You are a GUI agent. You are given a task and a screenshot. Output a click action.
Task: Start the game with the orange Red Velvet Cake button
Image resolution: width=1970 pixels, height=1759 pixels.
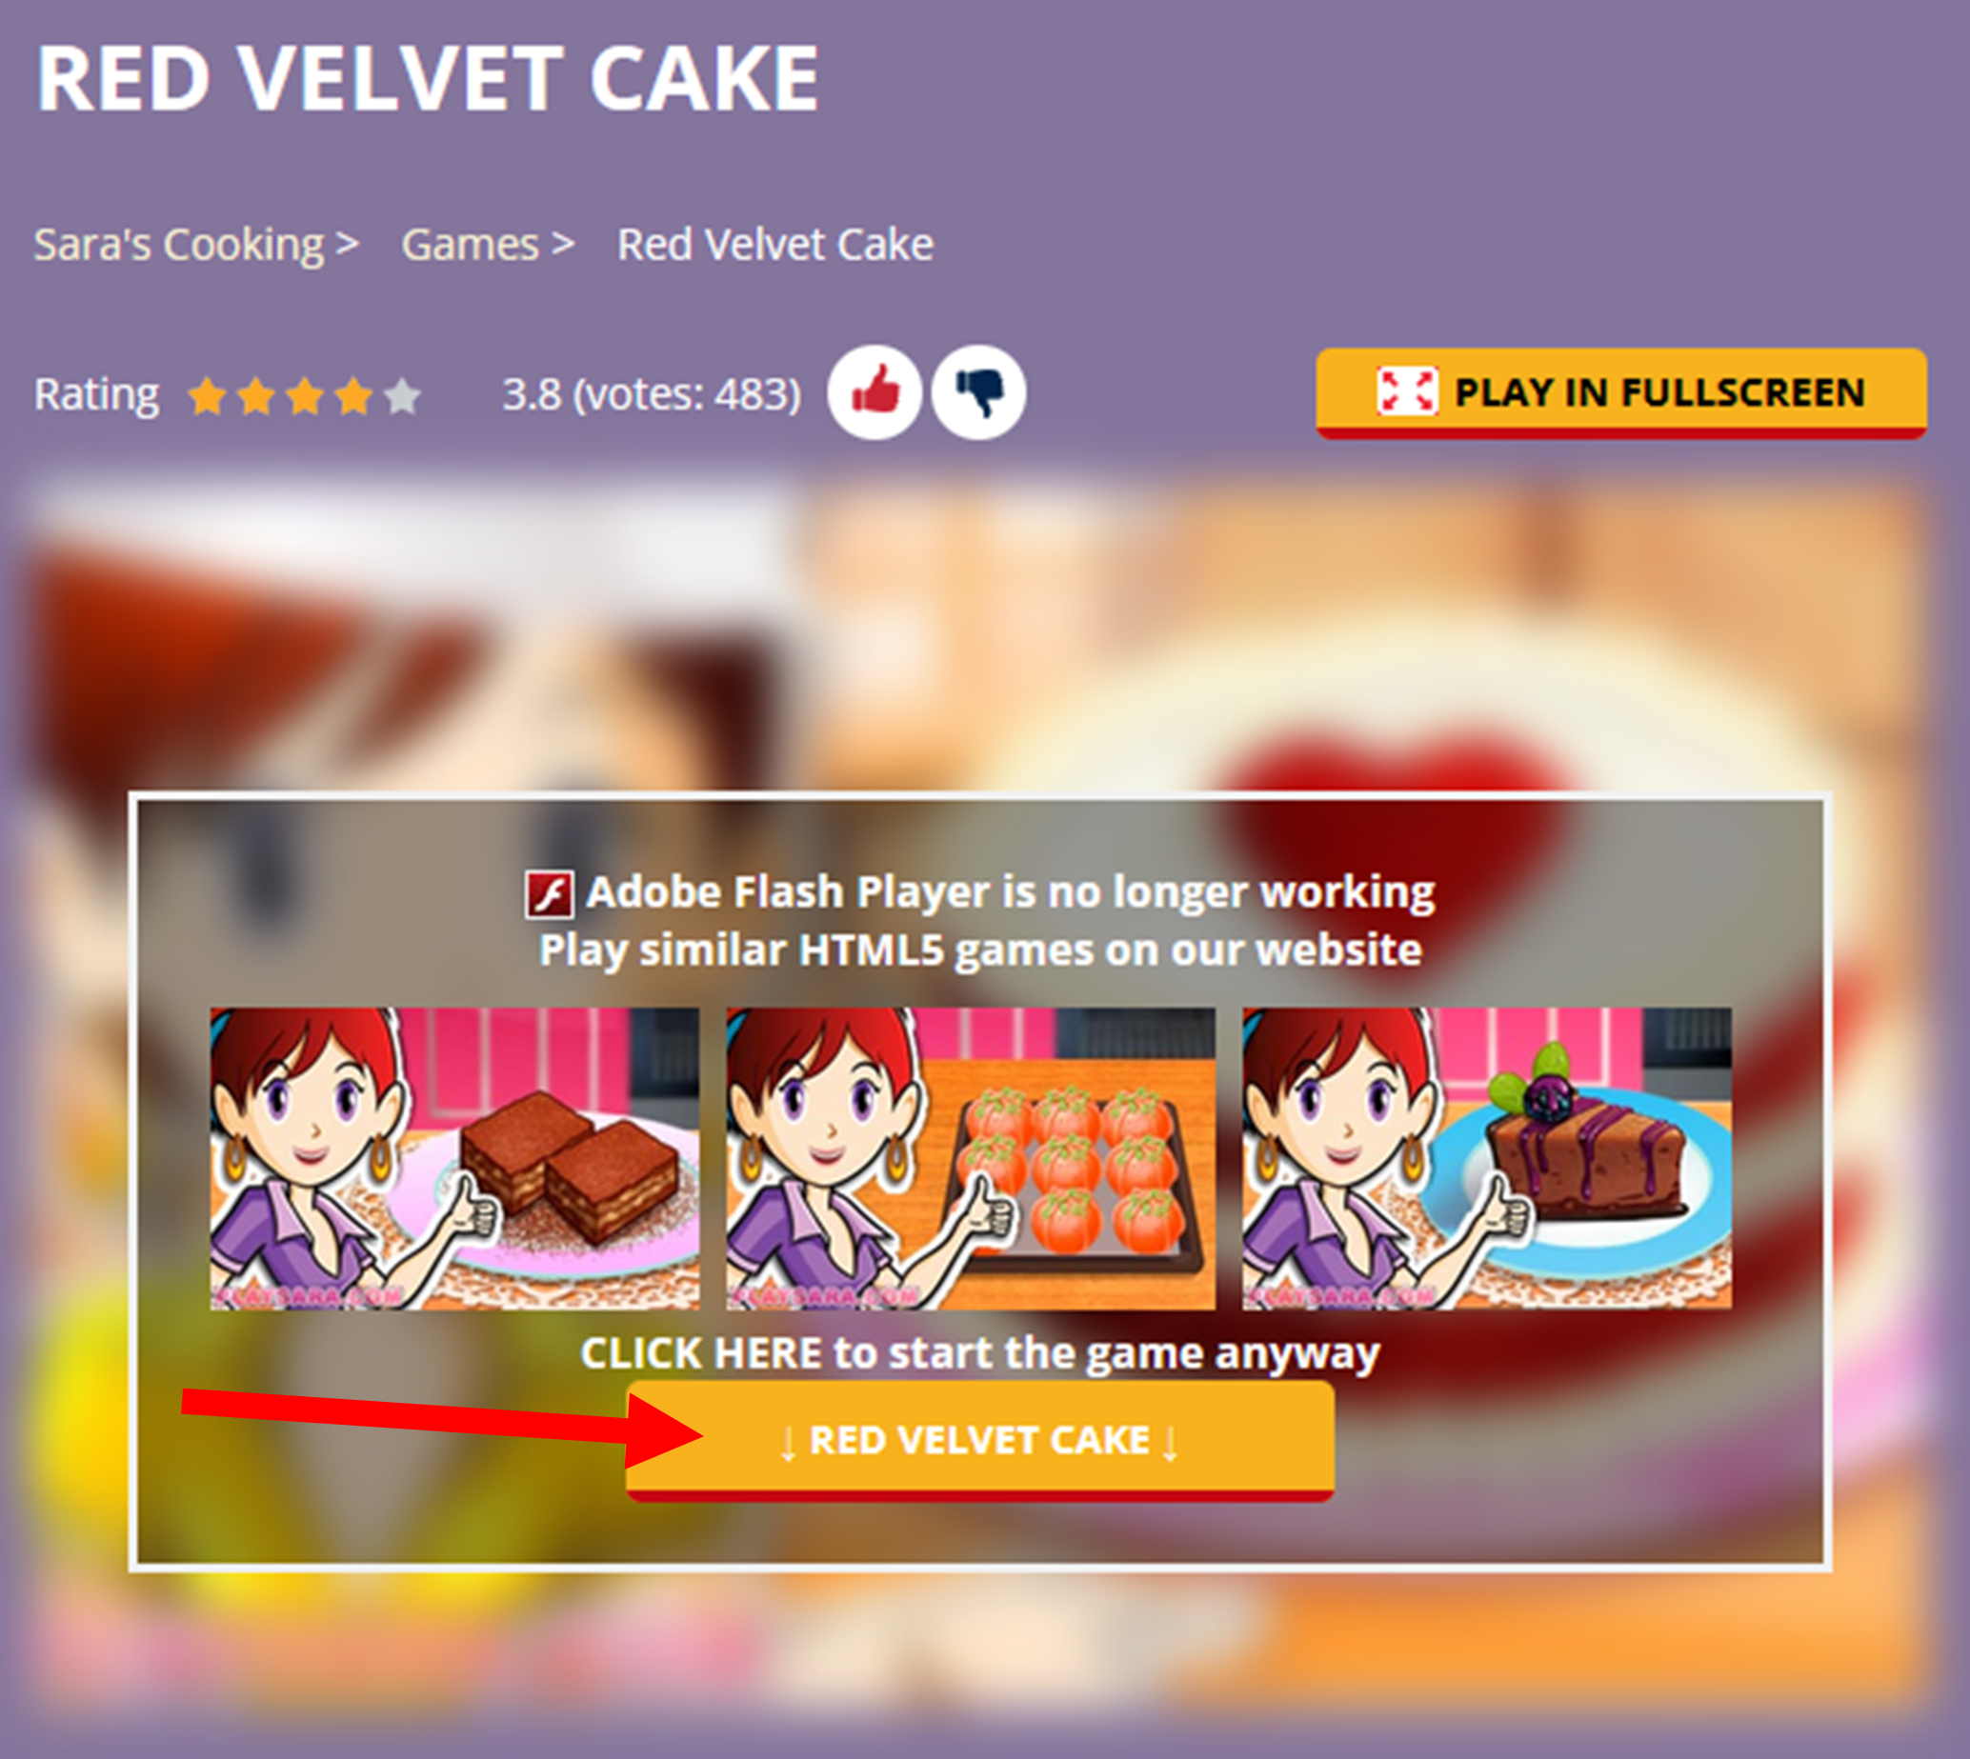click(x=980, y=1441)
